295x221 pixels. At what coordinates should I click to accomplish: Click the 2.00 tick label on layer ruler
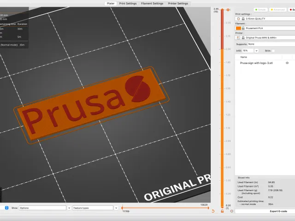[x=228, y=49]
